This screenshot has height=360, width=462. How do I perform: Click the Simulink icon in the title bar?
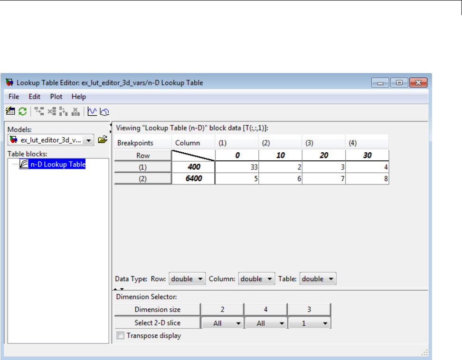[9, 83]
